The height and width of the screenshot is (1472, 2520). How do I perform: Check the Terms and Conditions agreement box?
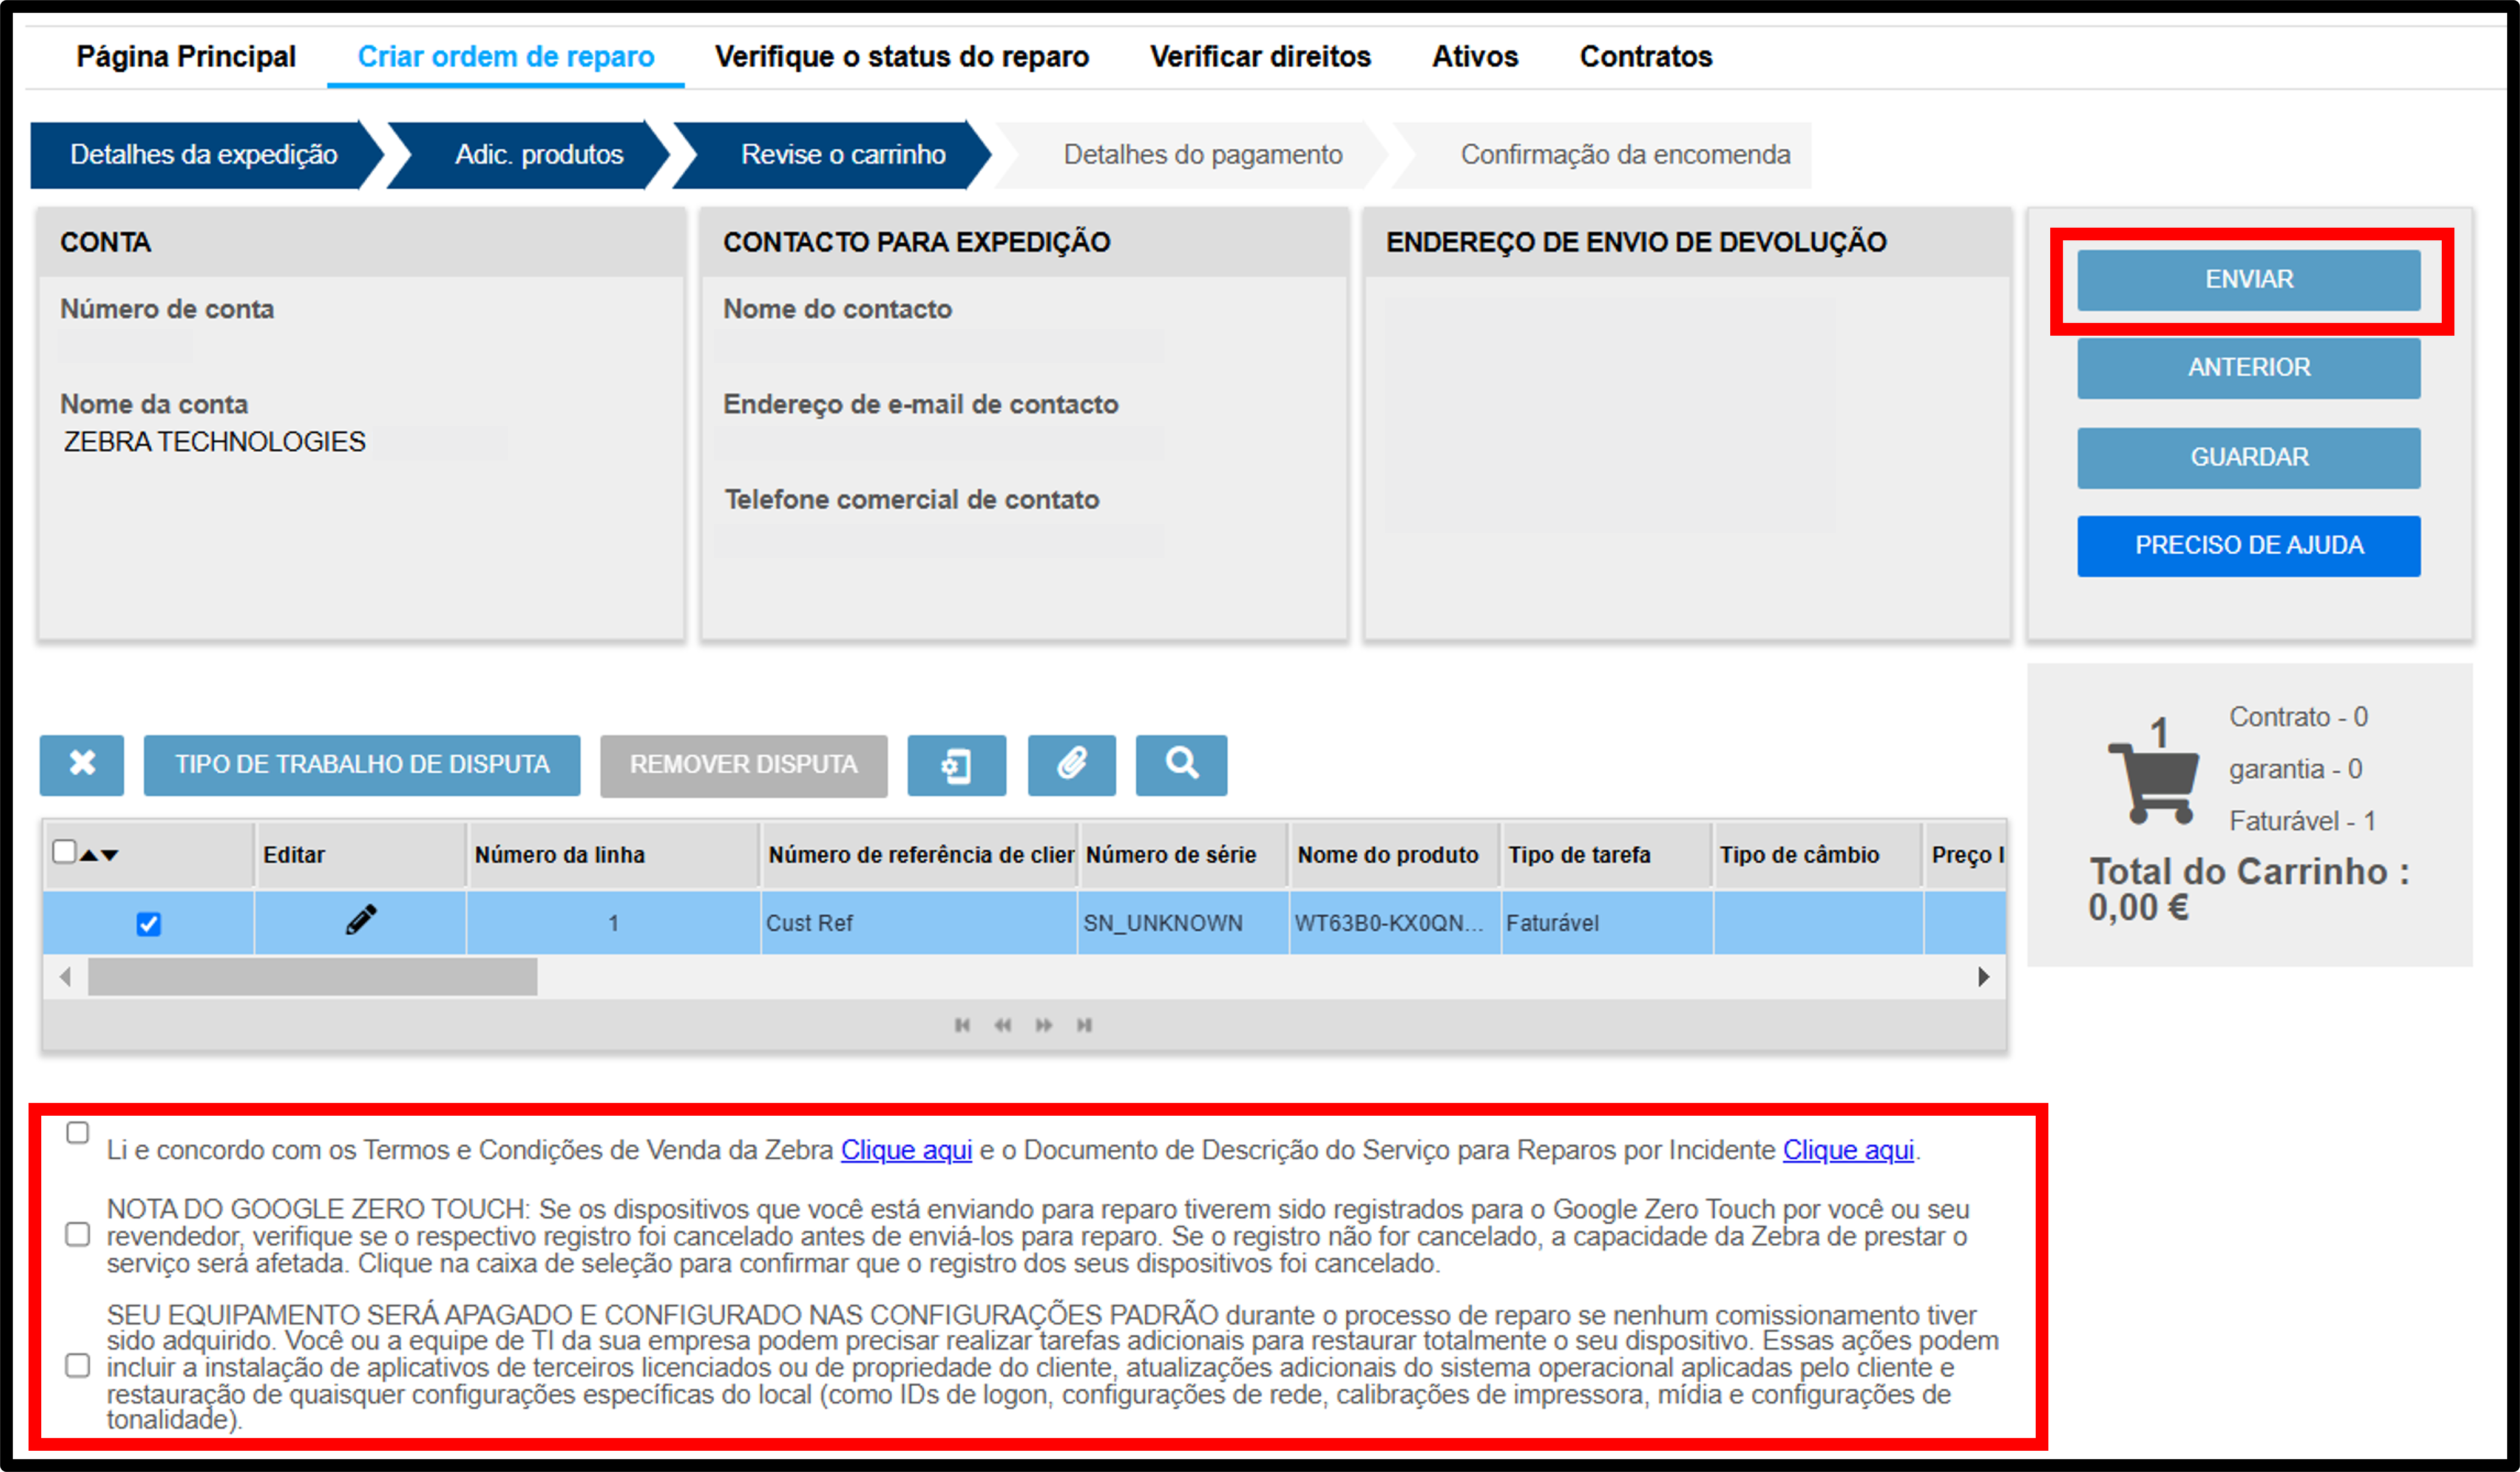[x=77, y=1133]
